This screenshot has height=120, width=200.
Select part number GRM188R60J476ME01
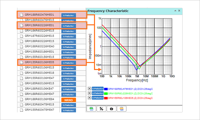(x=39, y=15)
